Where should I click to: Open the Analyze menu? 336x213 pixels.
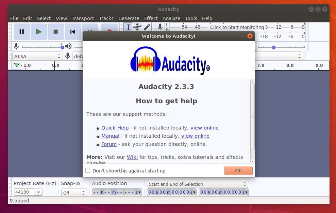pyautogui.click(x=171, y=18)
